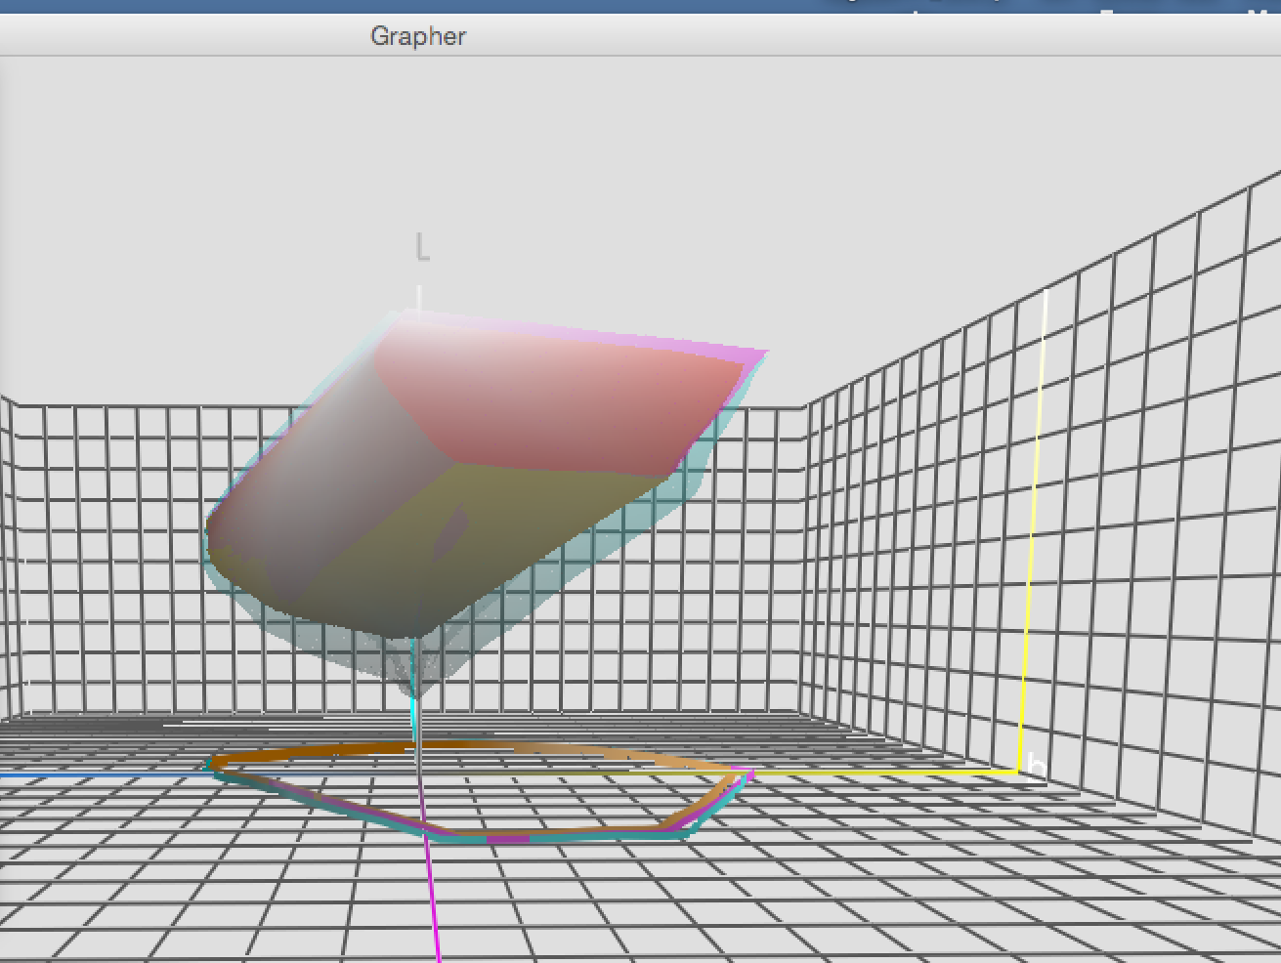The height and width of the screenshot is (963, 1281).
Task: Click the white b axis label
Action: (1035, 762)
